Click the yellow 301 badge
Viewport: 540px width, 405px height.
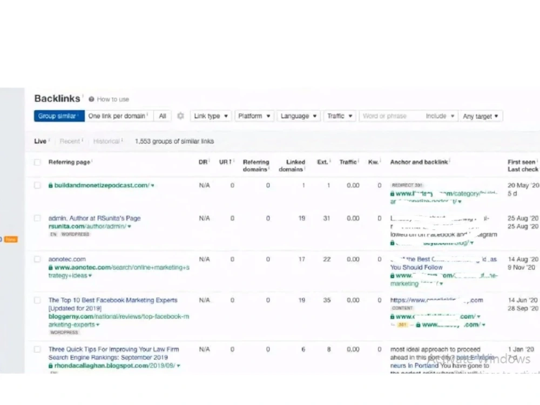tap(402, 325)
